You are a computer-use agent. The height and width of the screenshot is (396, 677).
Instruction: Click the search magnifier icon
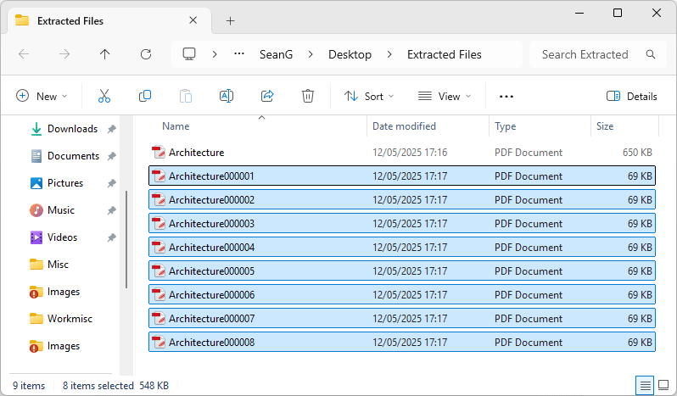point(651,54)
